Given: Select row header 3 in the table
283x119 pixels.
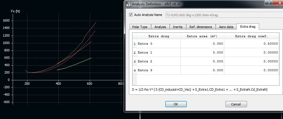Looking at the screenshot, I should point(135,61).
